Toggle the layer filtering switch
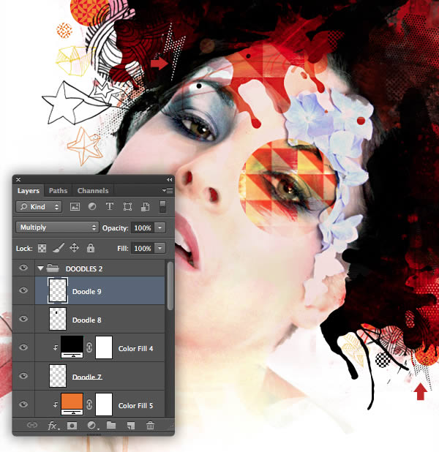Image resolution: width=439 pixels, height=452 pixels. (x=162, y=207)
